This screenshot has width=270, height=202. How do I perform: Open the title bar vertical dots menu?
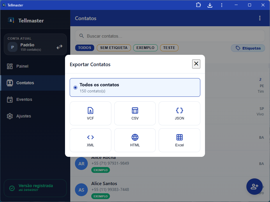(222, 5)
